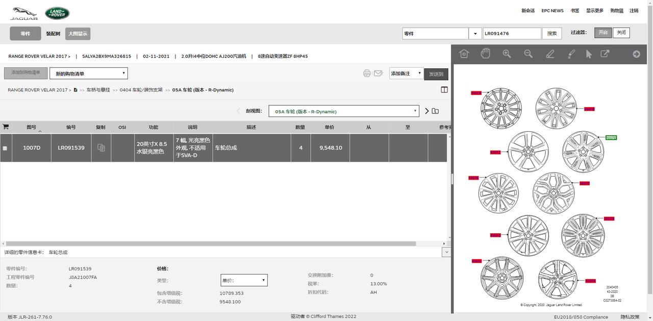This screenshot has height=321, width=653.
Task: Click the 搜索 search button
Action: click(552, 33)
